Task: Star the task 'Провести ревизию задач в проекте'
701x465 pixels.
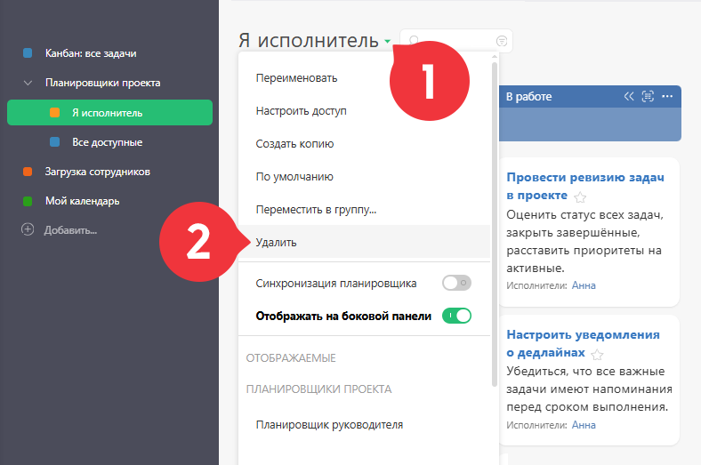Action: coord(580,197)
